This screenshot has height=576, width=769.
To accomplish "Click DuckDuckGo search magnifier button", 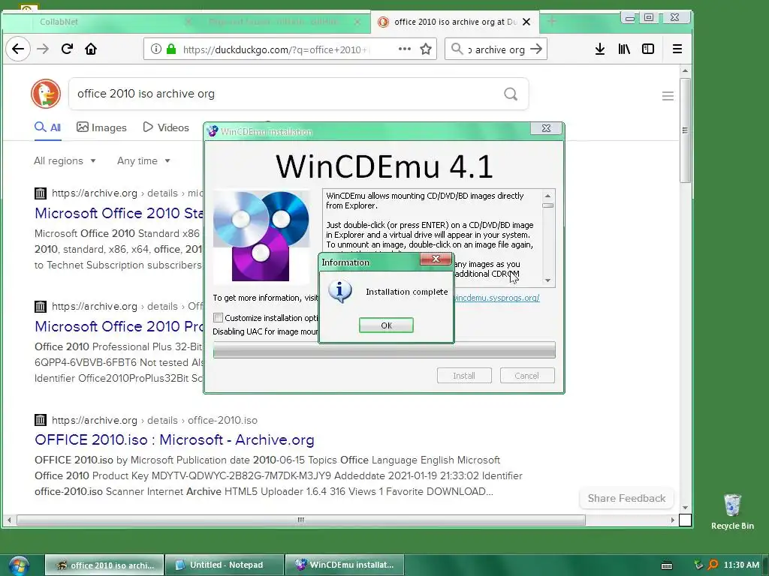I will [x=511, y=94].
